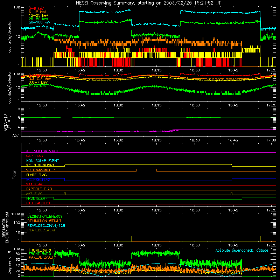280x280 pixels.
Task: Click the Flags vertical axis title
Action: tap(14, 175)
